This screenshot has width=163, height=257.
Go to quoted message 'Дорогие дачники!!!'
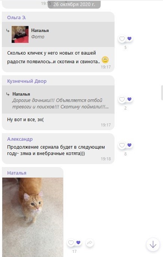click(58, 100)
